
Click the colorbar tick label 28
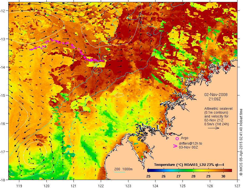[x=193, y=176]
